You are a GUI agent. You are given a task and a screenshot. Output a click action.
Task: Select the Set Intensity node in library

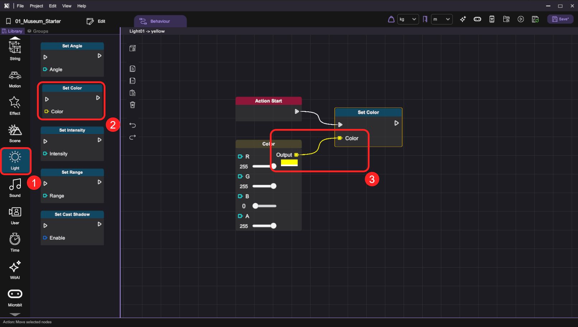click(72, 143)
